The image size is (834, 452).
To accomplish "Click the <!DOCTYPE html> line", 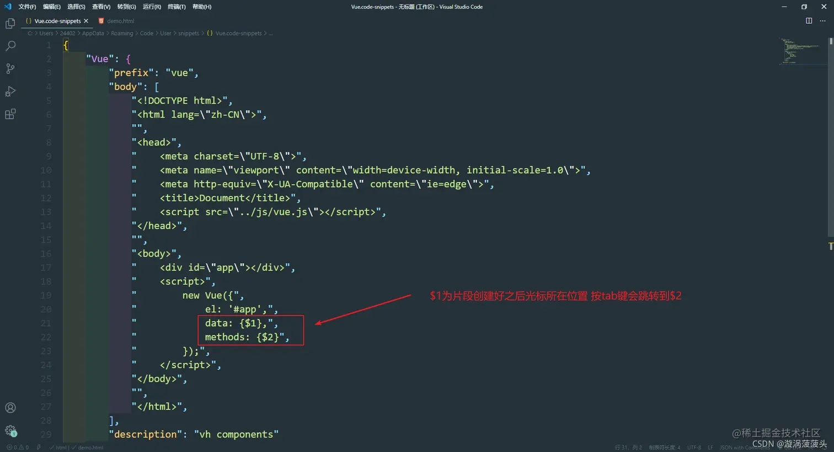I will (x=182, y=100).
